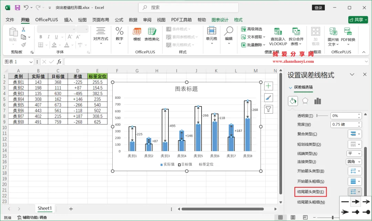Choose the plain line arrow type
This screenshot has width=372, height=221.
click(345, 202)
